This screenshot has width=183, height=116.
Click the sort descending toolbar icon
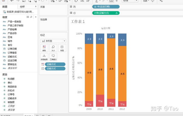[x=88, y=1]
